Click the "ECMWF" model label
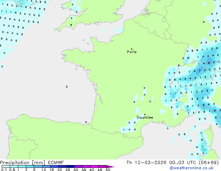This screenshot has width=221, height=171. [x=56, y=163]
